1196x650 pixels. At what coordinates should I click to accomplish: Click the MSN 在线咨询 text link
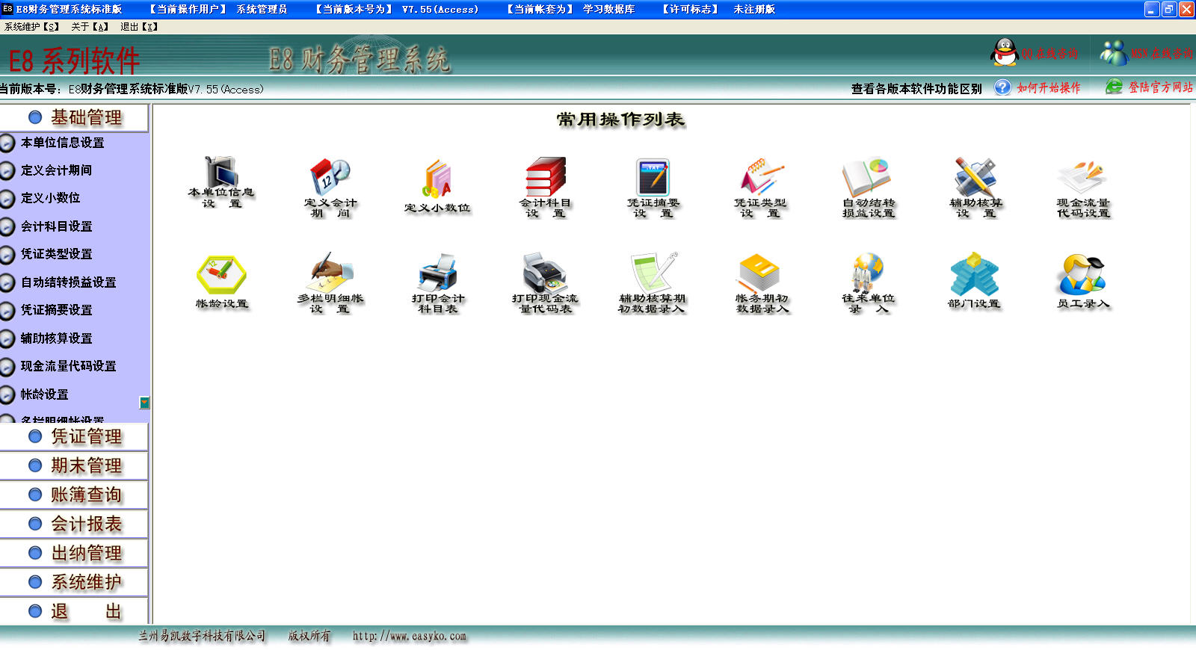[x=1162, y=53]
